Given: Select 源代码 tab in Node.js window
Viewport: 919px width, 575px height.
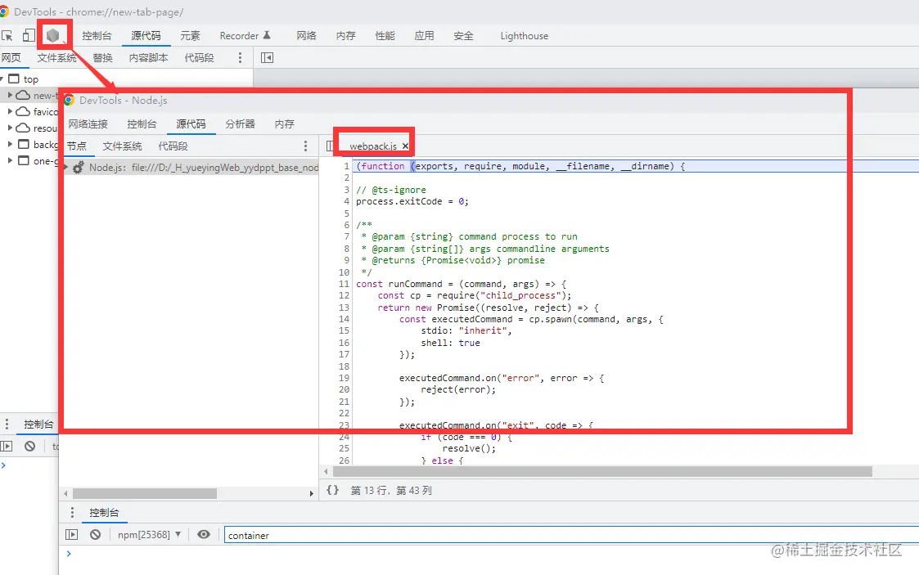Looking at the screenshot, I should (191, 124).
